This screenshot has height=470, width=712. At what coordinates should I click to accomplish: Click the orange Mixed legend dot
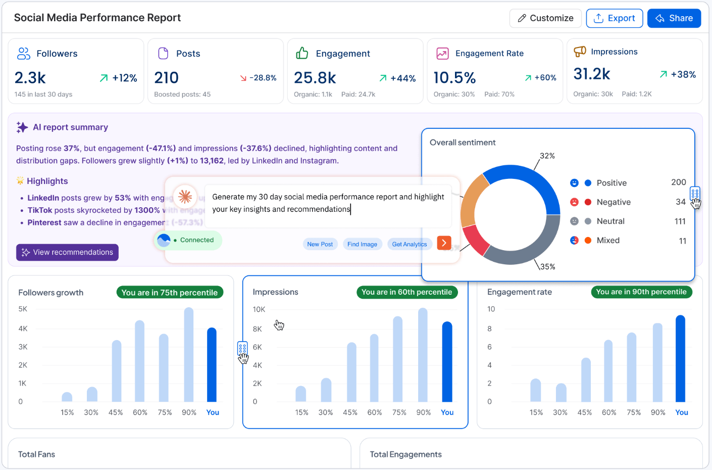point(588,241)
